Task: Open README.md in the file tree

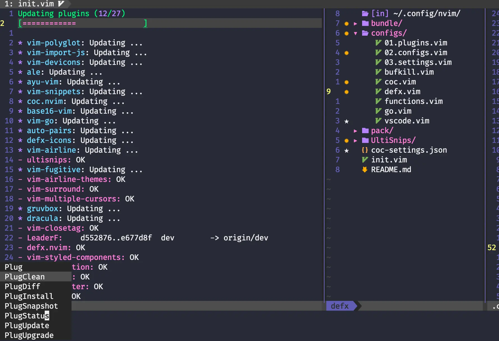Action: [391, 170]
